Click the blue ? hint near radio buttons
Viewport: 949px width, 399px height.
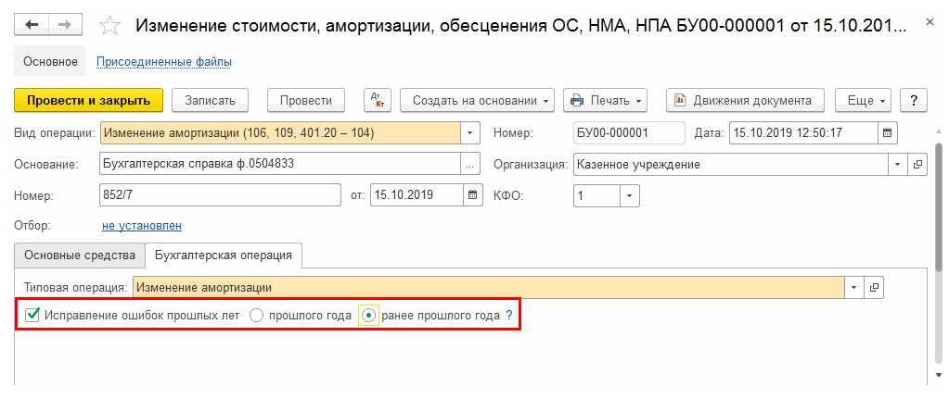tap(509, 315)
